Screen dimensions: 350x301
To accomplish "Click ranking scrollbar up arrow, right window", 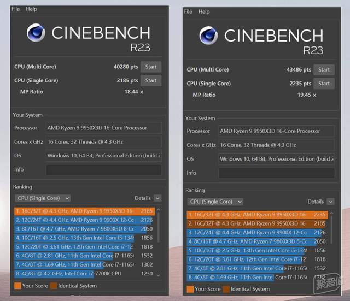I will [331, 213].
